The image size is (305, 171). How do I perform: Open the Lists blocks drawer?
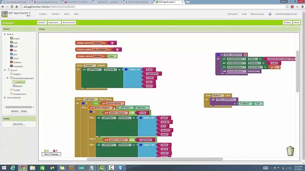(14, 55)
